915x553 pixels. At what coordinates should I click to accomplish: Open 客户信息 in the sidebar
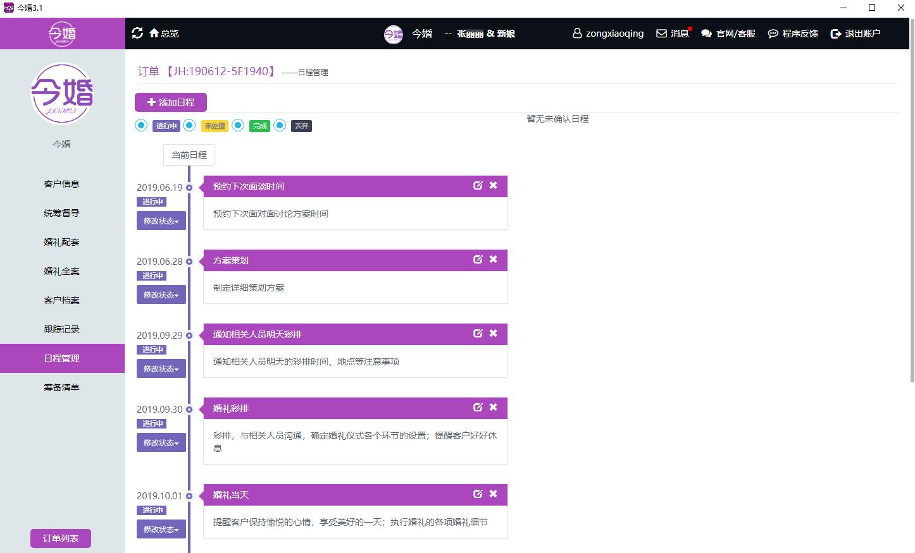(61, 184)
